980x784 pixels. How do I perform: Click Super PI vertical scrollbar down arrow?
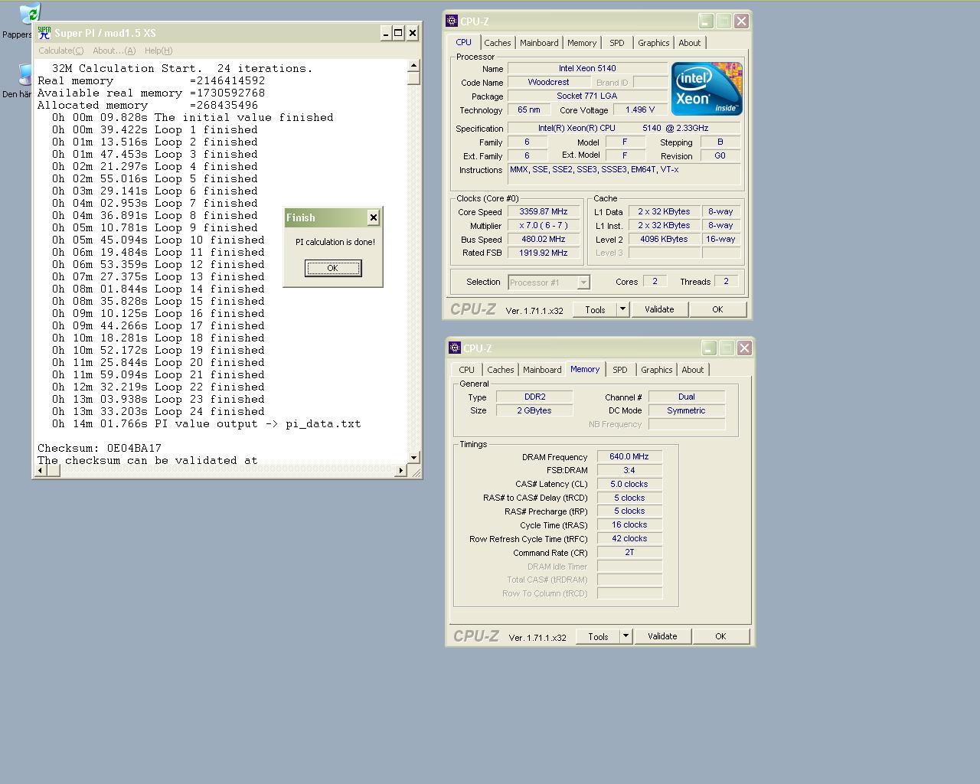(x=414, y=458)
